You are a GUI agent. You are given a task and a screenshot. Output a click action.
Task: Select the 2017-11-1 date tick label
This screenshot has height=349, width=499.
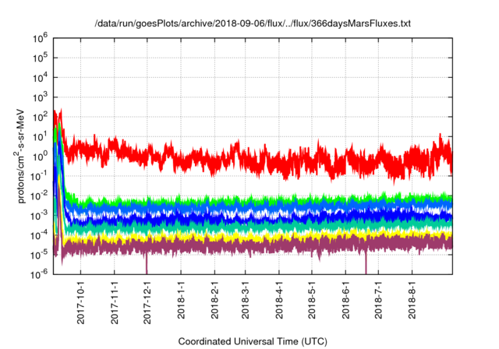115,299
